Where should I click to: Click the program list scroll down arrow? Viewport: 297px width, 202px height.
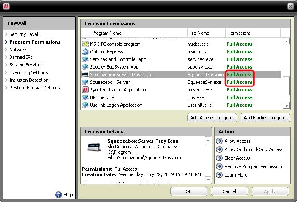coord(286,105)
